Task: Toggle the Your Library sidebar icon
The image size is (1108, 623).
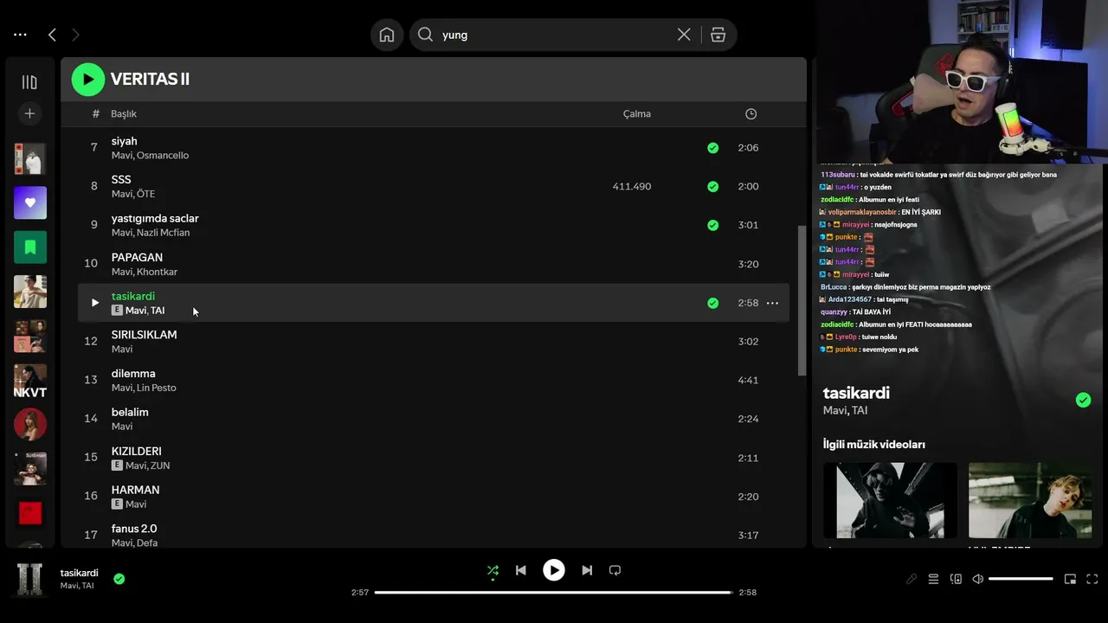Action: click(x=29, y=82)
